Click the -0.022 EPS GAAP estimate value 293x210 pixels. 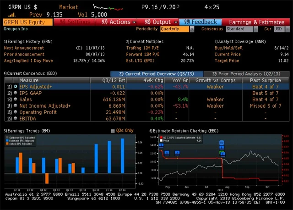117,93
